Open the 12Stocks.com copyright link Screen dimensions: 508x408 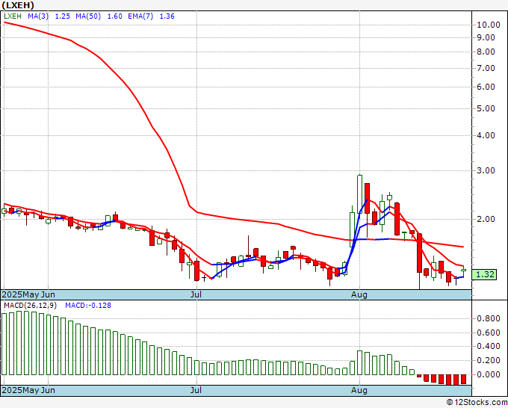(477, 402)
